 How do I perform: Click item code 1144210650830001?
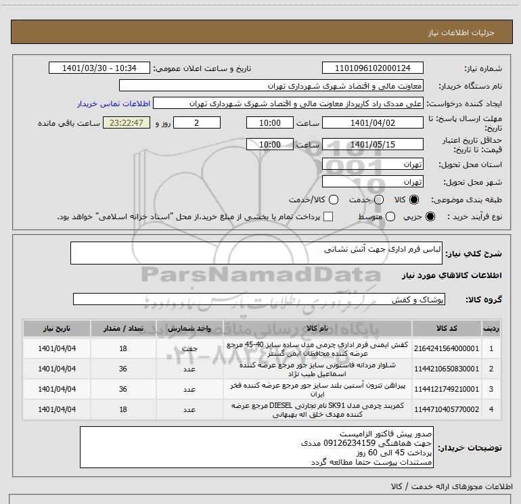(x=447, y=369)
